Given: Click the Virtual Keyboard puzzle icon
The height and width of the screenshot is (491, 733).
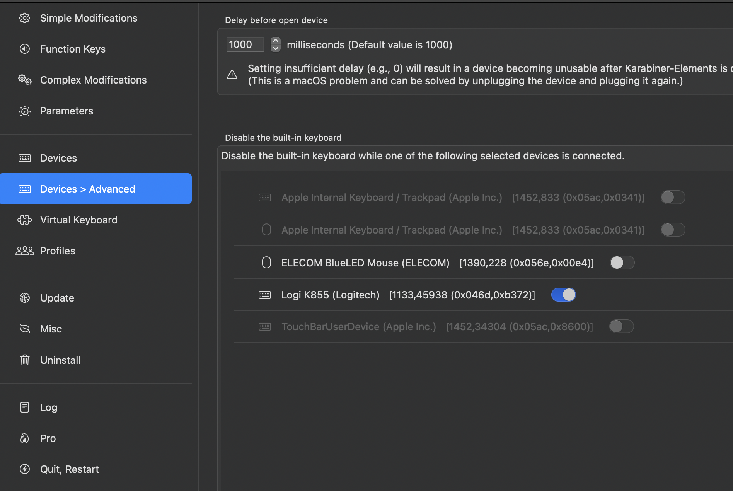Looking at the screenshot, I should click(x=25, y=220).
